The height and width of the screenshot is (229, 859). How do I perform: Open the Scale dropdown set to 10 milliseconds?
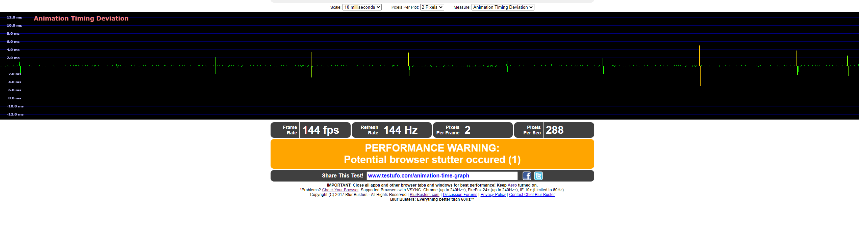click(x=362, y=7)
